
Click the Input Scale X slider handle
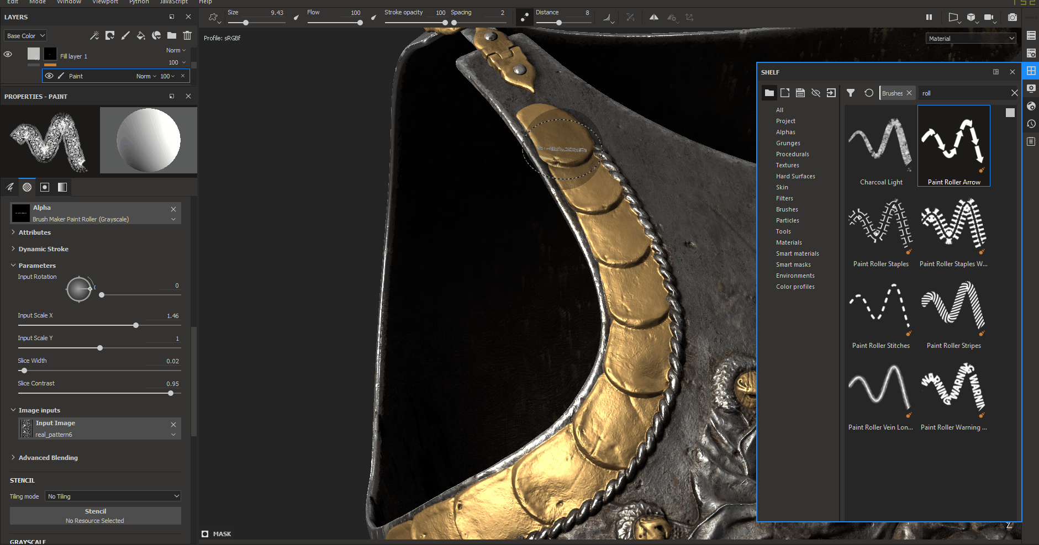[x=136, y=325]
